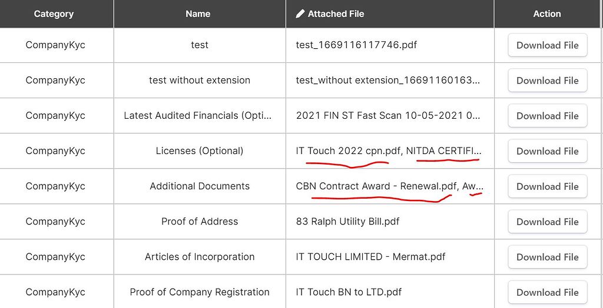Download the Latest Audited Financials file
This screenshot has width=603, height=308.
[x=547, y=116]
